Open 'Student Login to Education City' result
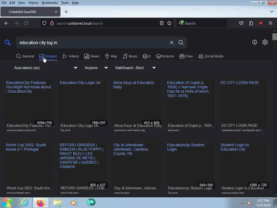The width and height of the screenshot is (277, 208). [235, 147]
